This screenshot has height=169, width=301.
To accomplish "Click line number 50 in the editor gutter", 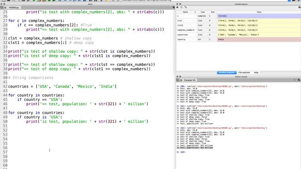I will [x=5, y=122].
